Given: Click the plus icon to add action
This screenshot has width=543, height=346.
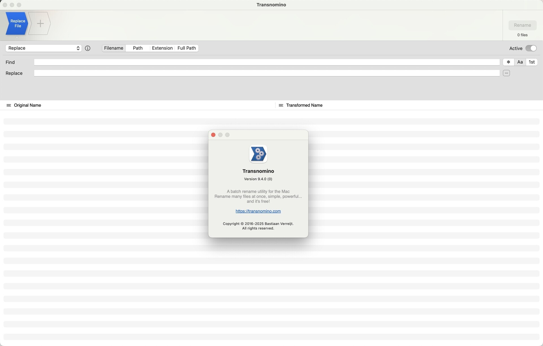Looking at the screenshot, I should point(40,23).
